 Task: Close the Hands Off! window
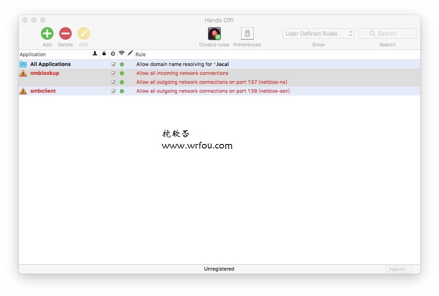(x=25, y=20)
